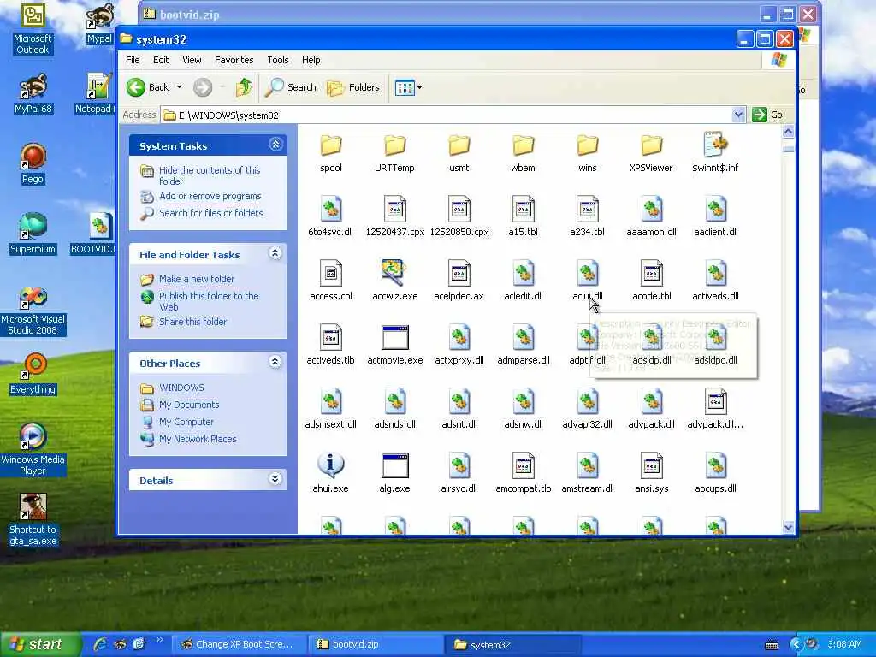Select the aaaamon.dll file
The width and height of the screenshot is (876, 657).
tap(651, 217)
